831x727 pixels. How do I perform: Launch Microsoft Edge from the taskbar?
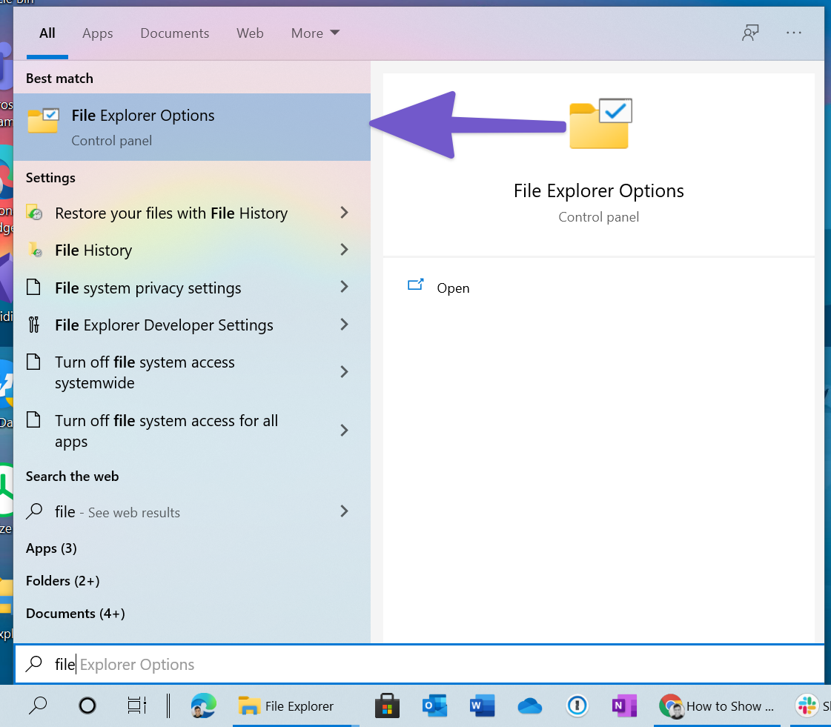tap(199, 706)
